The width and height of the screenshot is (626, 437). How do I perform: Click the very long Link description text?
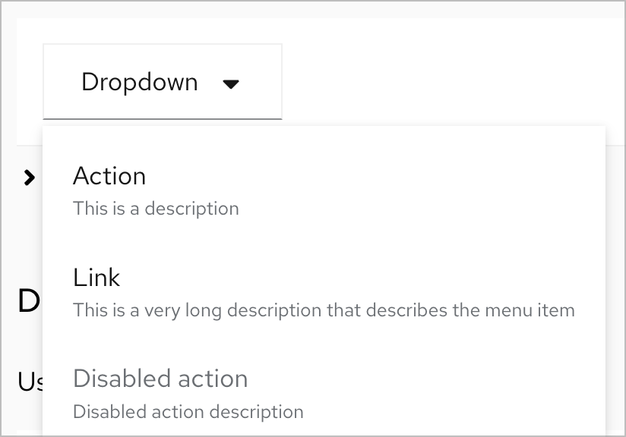[324, 310]
